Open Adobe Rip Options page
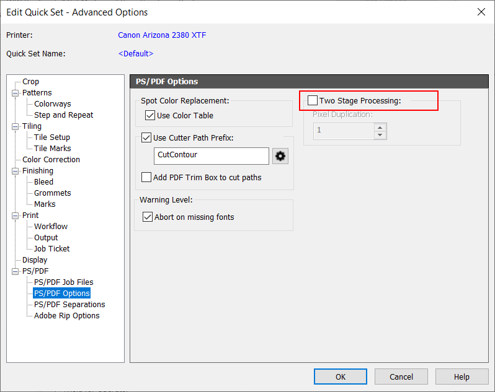Screen dimensions: 495x392 (x=66, y=315)
